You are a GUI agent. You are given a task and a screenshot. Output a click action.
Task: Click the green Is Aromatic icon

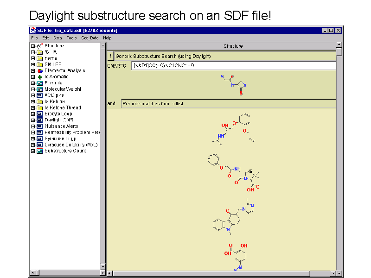tap(40, 77)
